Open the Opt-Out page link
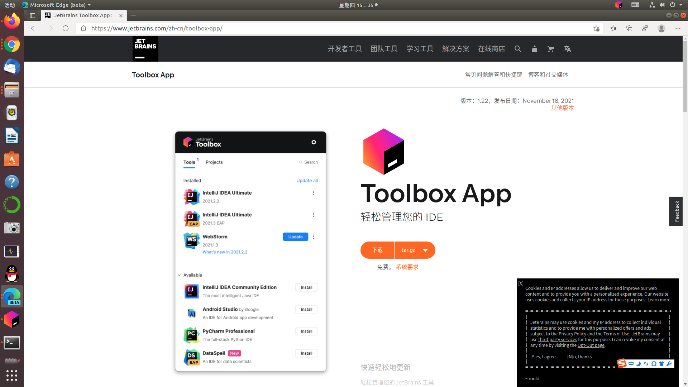Image resolution: width=688 pixels, height=387 pixels. coord(591,345)
